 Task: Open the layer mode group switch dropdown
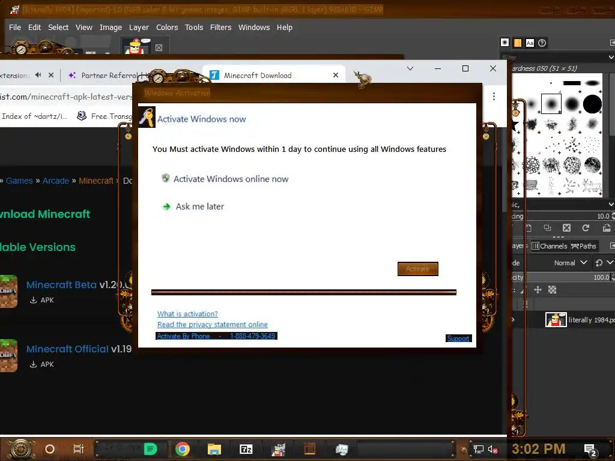(604, 263)
